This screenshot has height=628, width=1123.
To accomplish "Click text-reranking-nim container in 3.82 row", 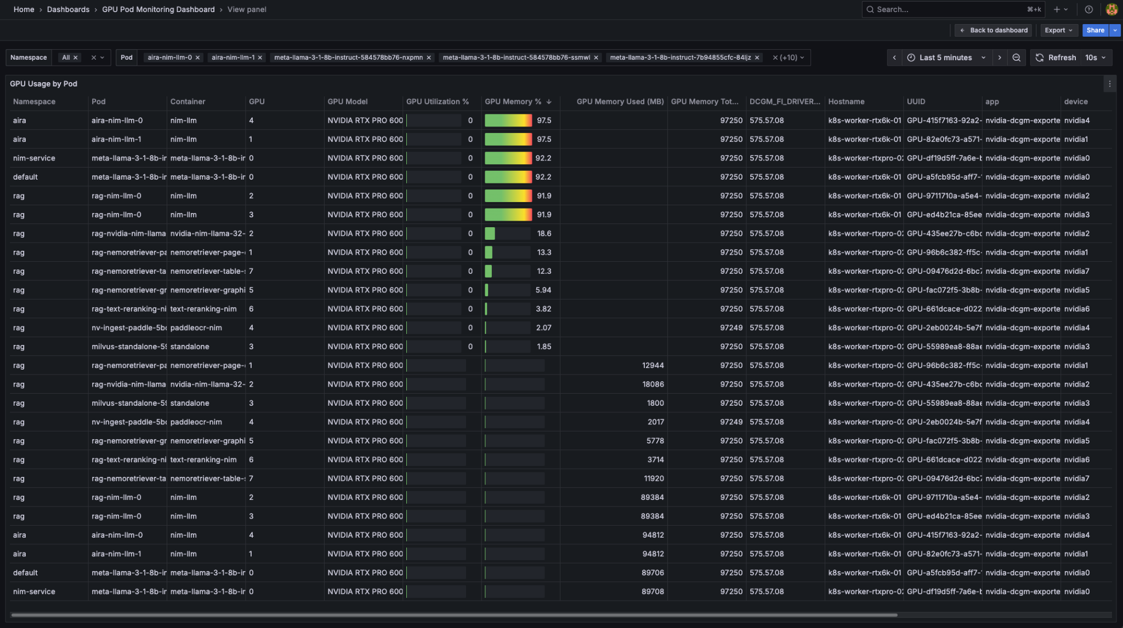I will click(x=203, y=309).
